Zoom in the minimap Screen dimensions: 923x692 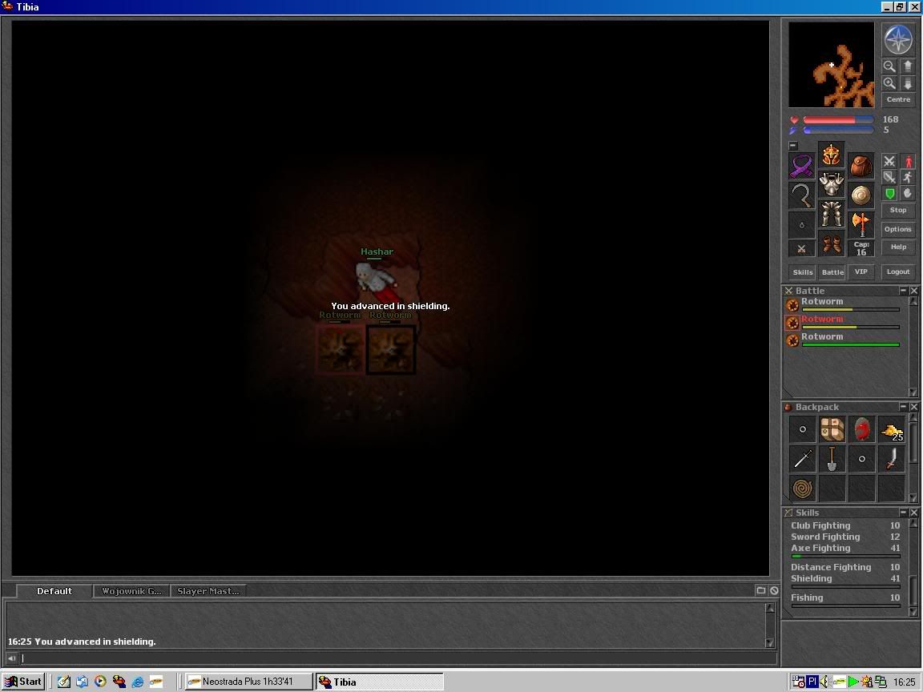point(889,83)
